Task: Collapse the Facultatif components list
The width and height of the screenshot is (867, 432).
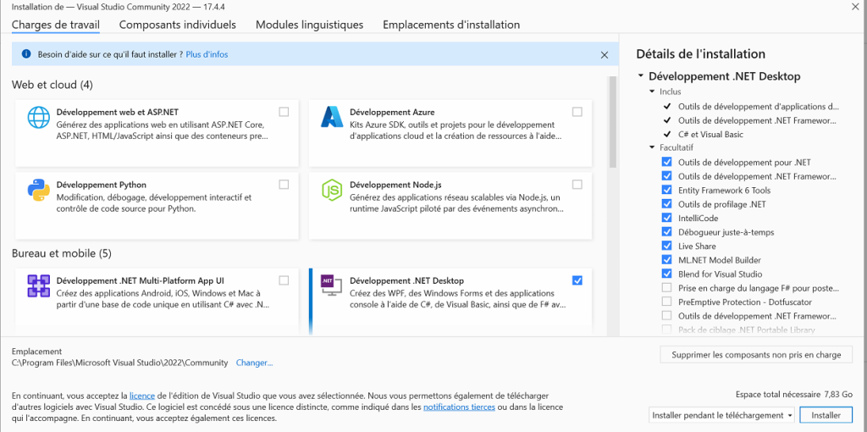Action: (x=652, y=148)
